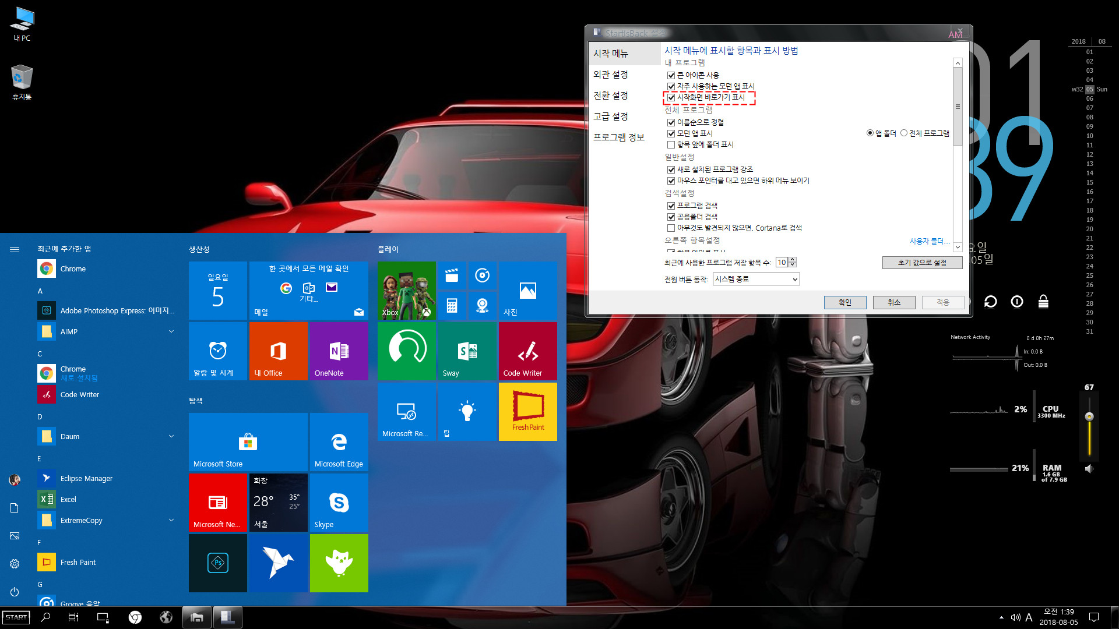Click the settings list scrollbar
1119x629 pixels.
click(x=958, y=107)
